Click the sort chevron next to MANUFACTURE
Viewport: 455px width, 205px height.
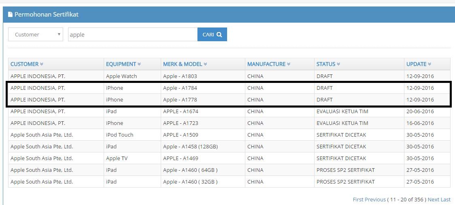point(289,64)
